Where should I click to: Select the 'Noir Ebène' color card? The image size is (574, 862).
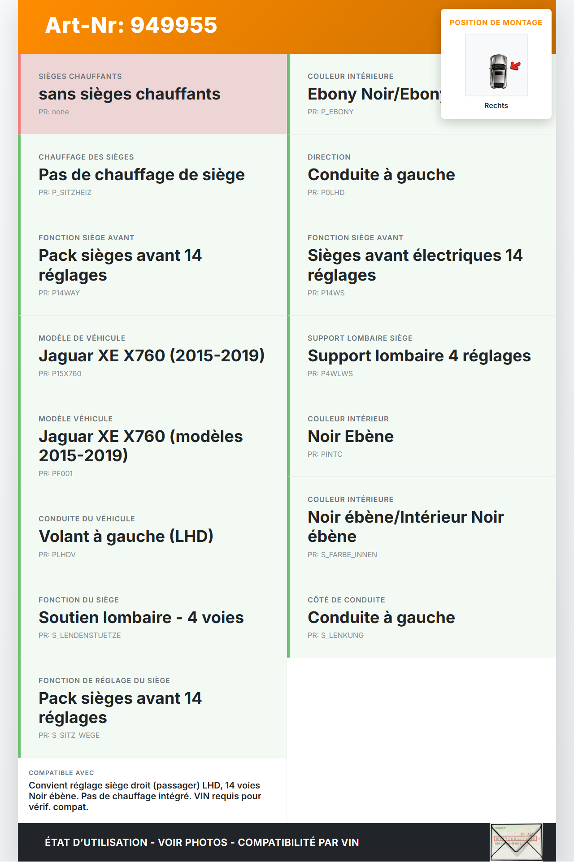click(422, 437)
